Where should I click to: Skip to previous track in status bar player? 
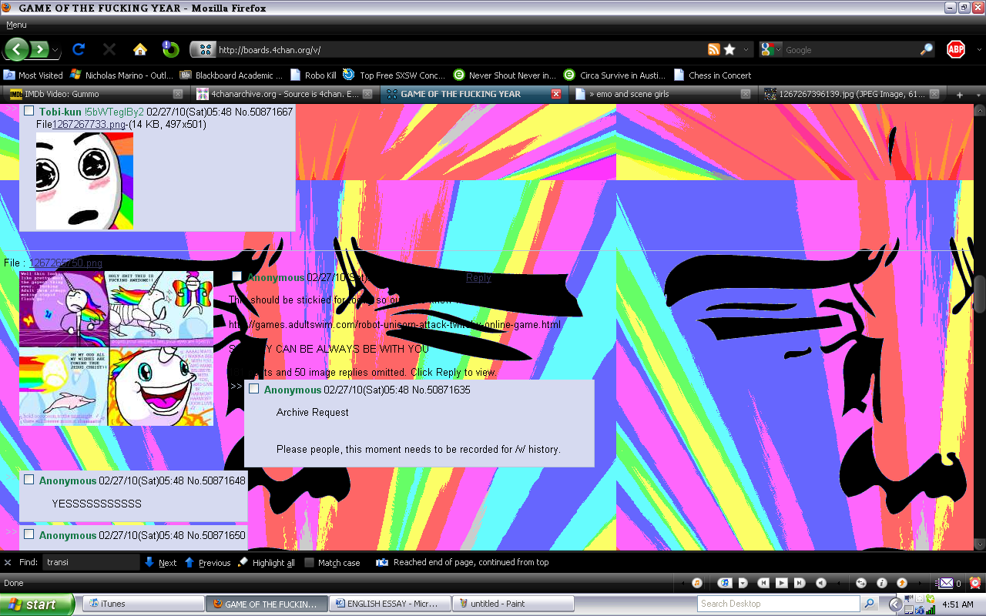click(763, 583)
